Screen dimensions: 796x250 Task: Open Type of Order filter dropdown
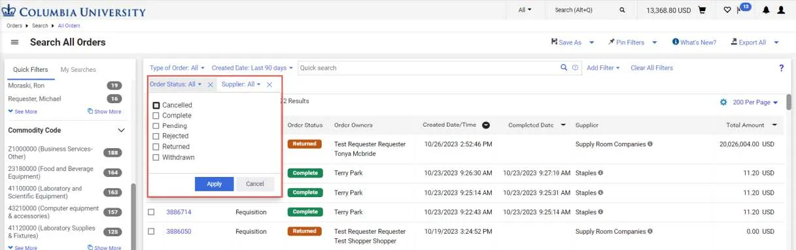click(x=177, y=68)
